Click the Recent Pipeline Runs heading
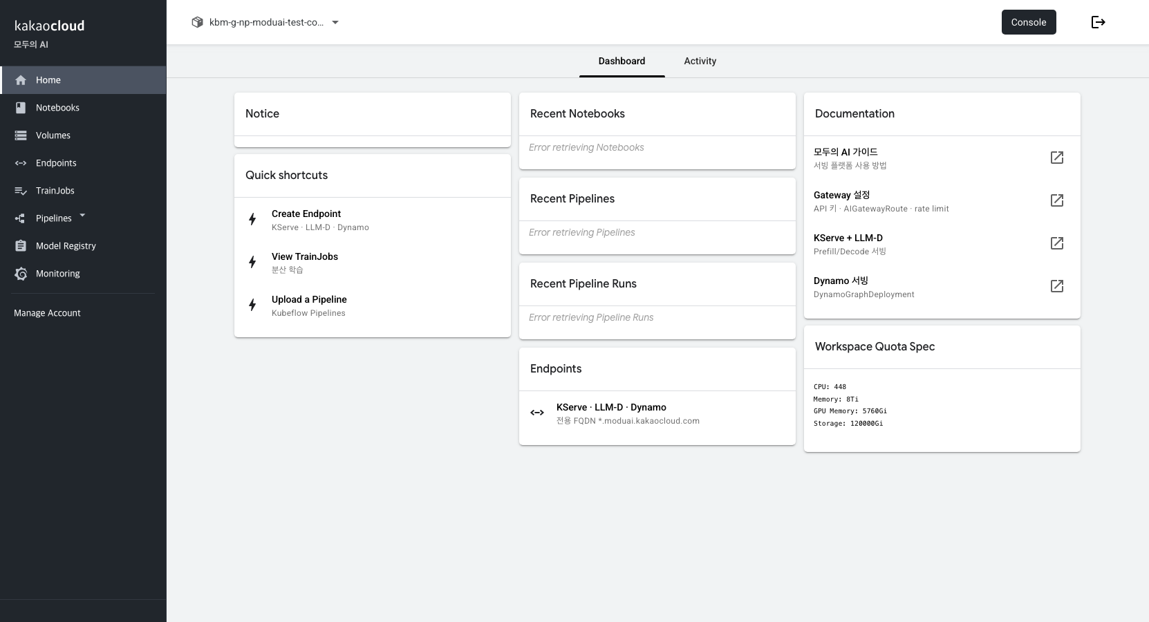Screen dimensions: 1149x622 583,284
